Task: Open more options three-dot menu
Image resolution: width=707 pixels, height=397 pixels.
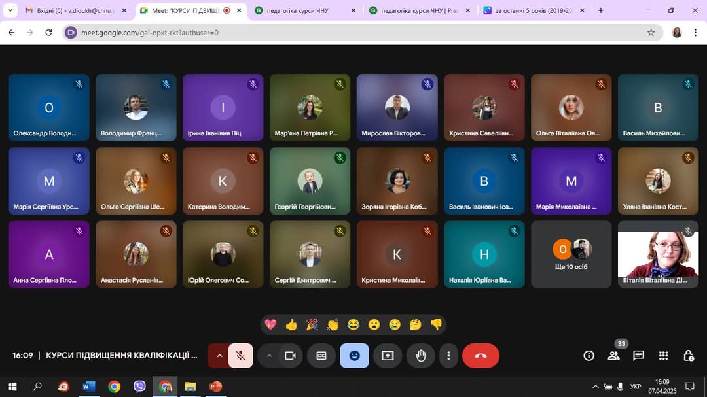Action: click(448, 356)
